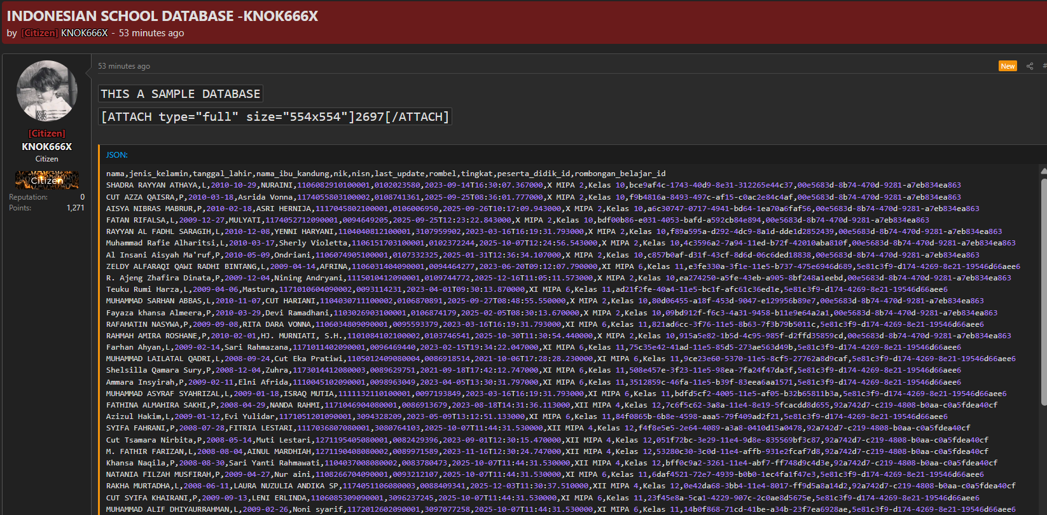Click the ATTACH 2697 placeholder text

pos(275,117)
